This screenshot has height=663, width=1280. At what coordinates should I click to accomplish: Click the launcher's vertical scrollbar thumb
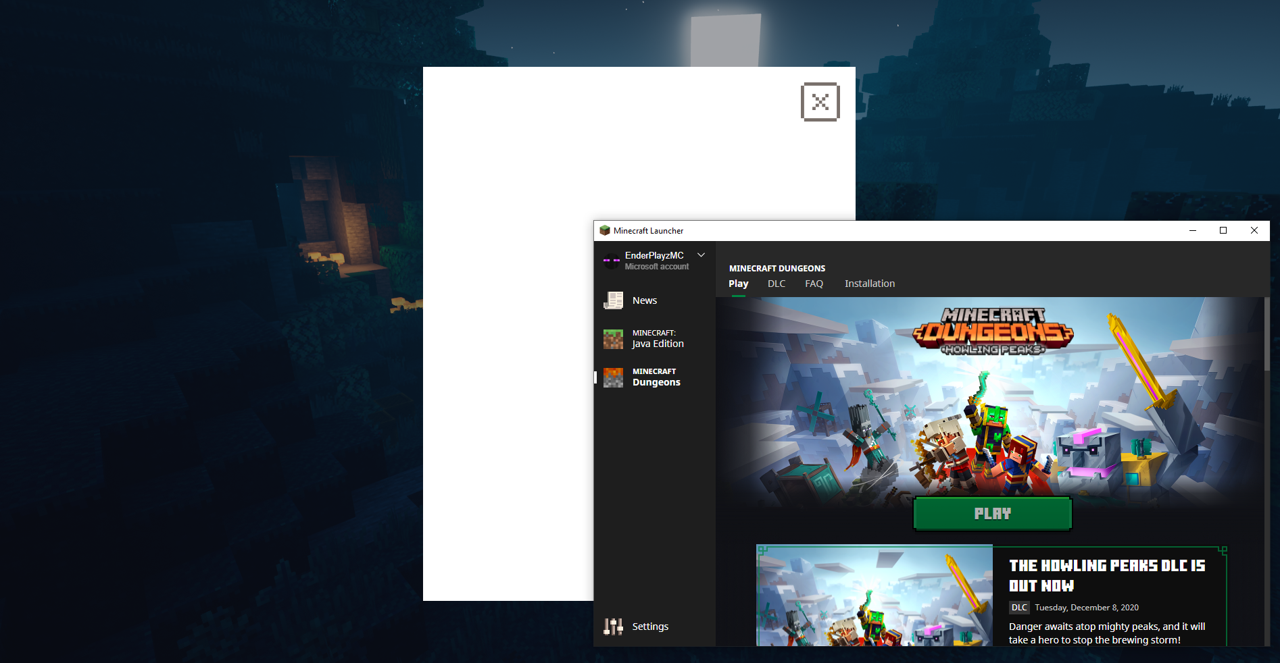[1266, 334]
